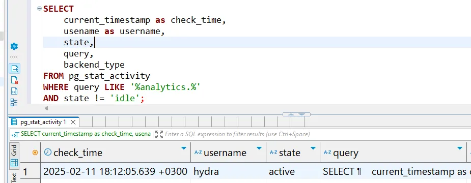This screenshot has height=183, width=471.
Task: Switch to the Text view tab
Action: [14, 177]
